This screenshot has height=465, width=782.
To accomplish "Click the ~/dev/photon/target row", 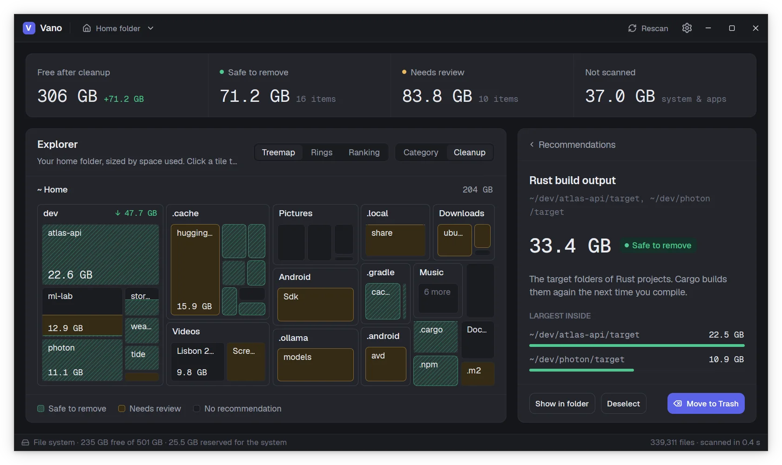I will click(x=637, y=364).
